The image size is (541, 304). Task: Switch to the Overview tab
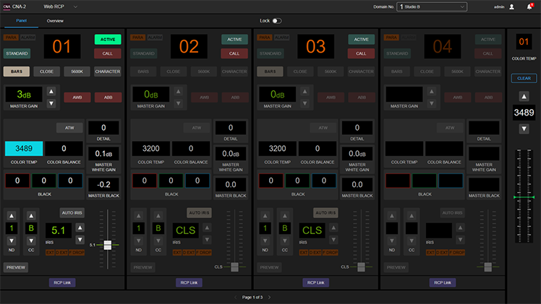pos(55,21)
